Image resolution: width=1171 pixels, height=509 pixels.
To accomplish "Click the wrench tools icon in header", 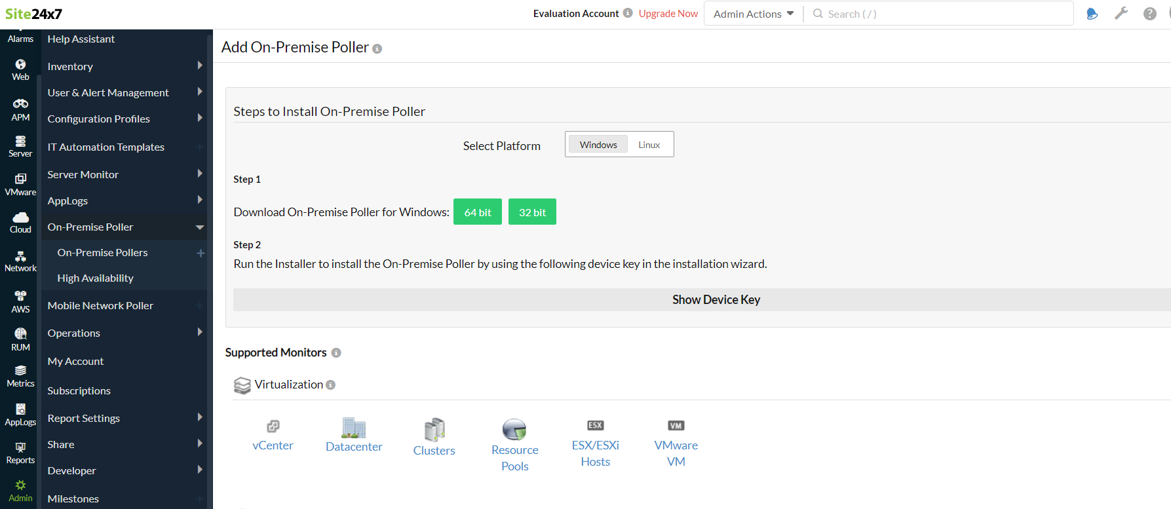I will (1121, 14).
